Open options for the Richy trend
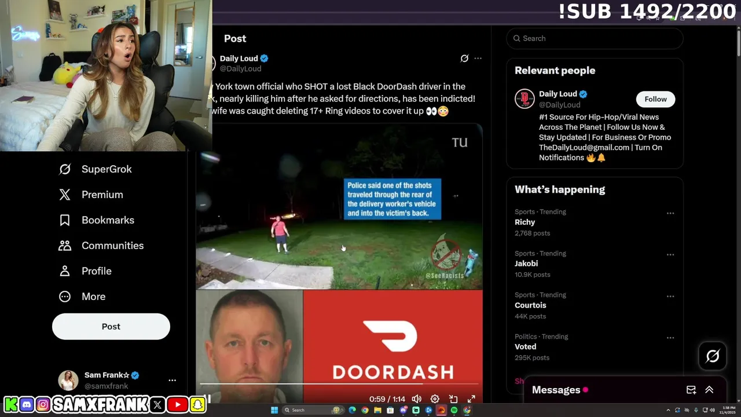The height and width of the screenshot is (417, 741). (670, 213)
